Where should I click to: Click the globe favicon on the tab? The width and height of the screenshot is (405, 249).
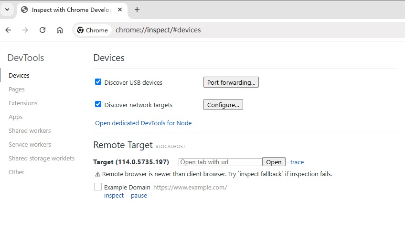(x=24, y=10)
